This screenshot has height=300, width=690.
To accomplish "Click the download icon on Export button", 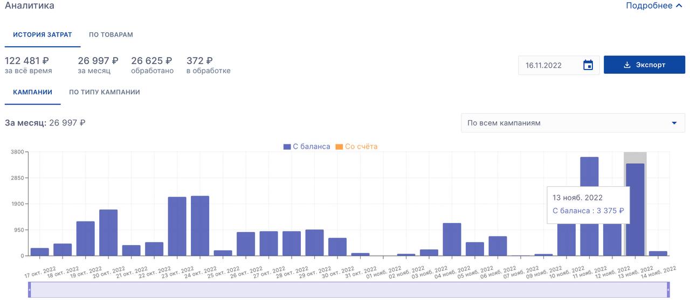I will pyautogui.click(x=627, y=65).
